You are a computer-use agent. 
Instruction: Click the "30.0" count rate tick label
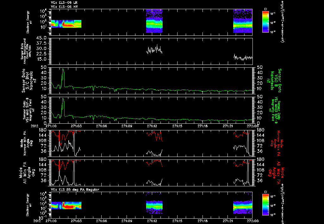pyautogui.click(x=42, y=48)
